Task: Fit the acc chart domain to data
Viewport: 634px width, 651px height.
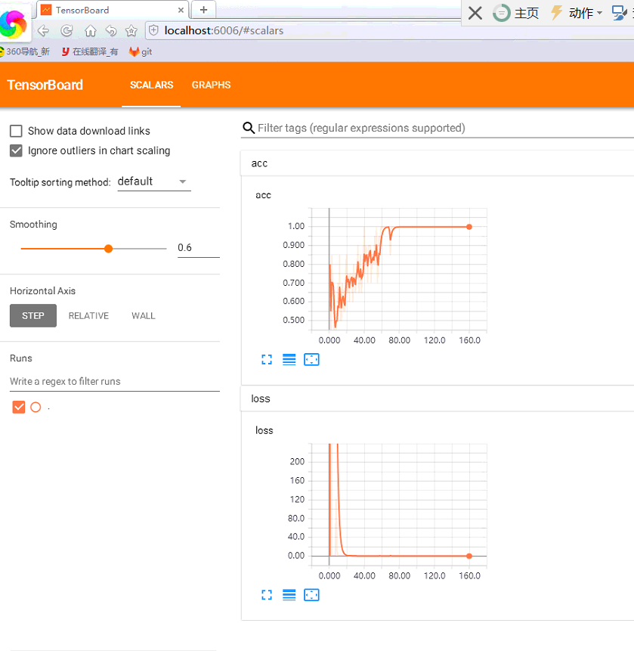Action: 311,359
